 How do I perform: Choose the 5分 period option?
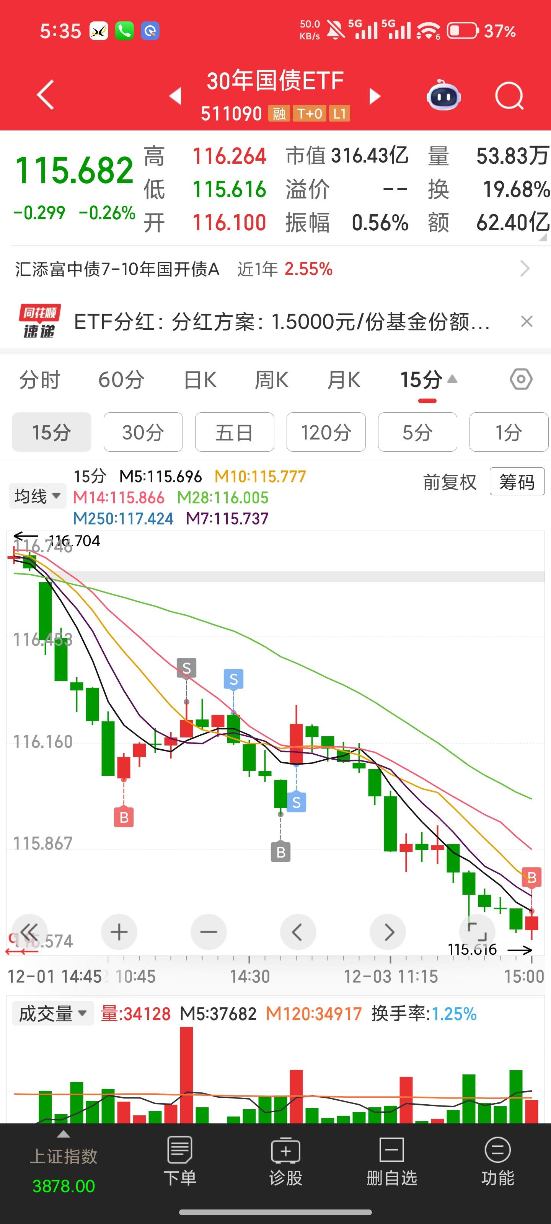coord(417,432)
